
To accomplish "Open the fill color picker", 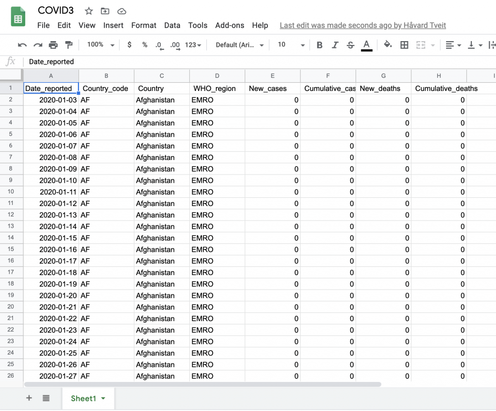I will tap(388, 45).
